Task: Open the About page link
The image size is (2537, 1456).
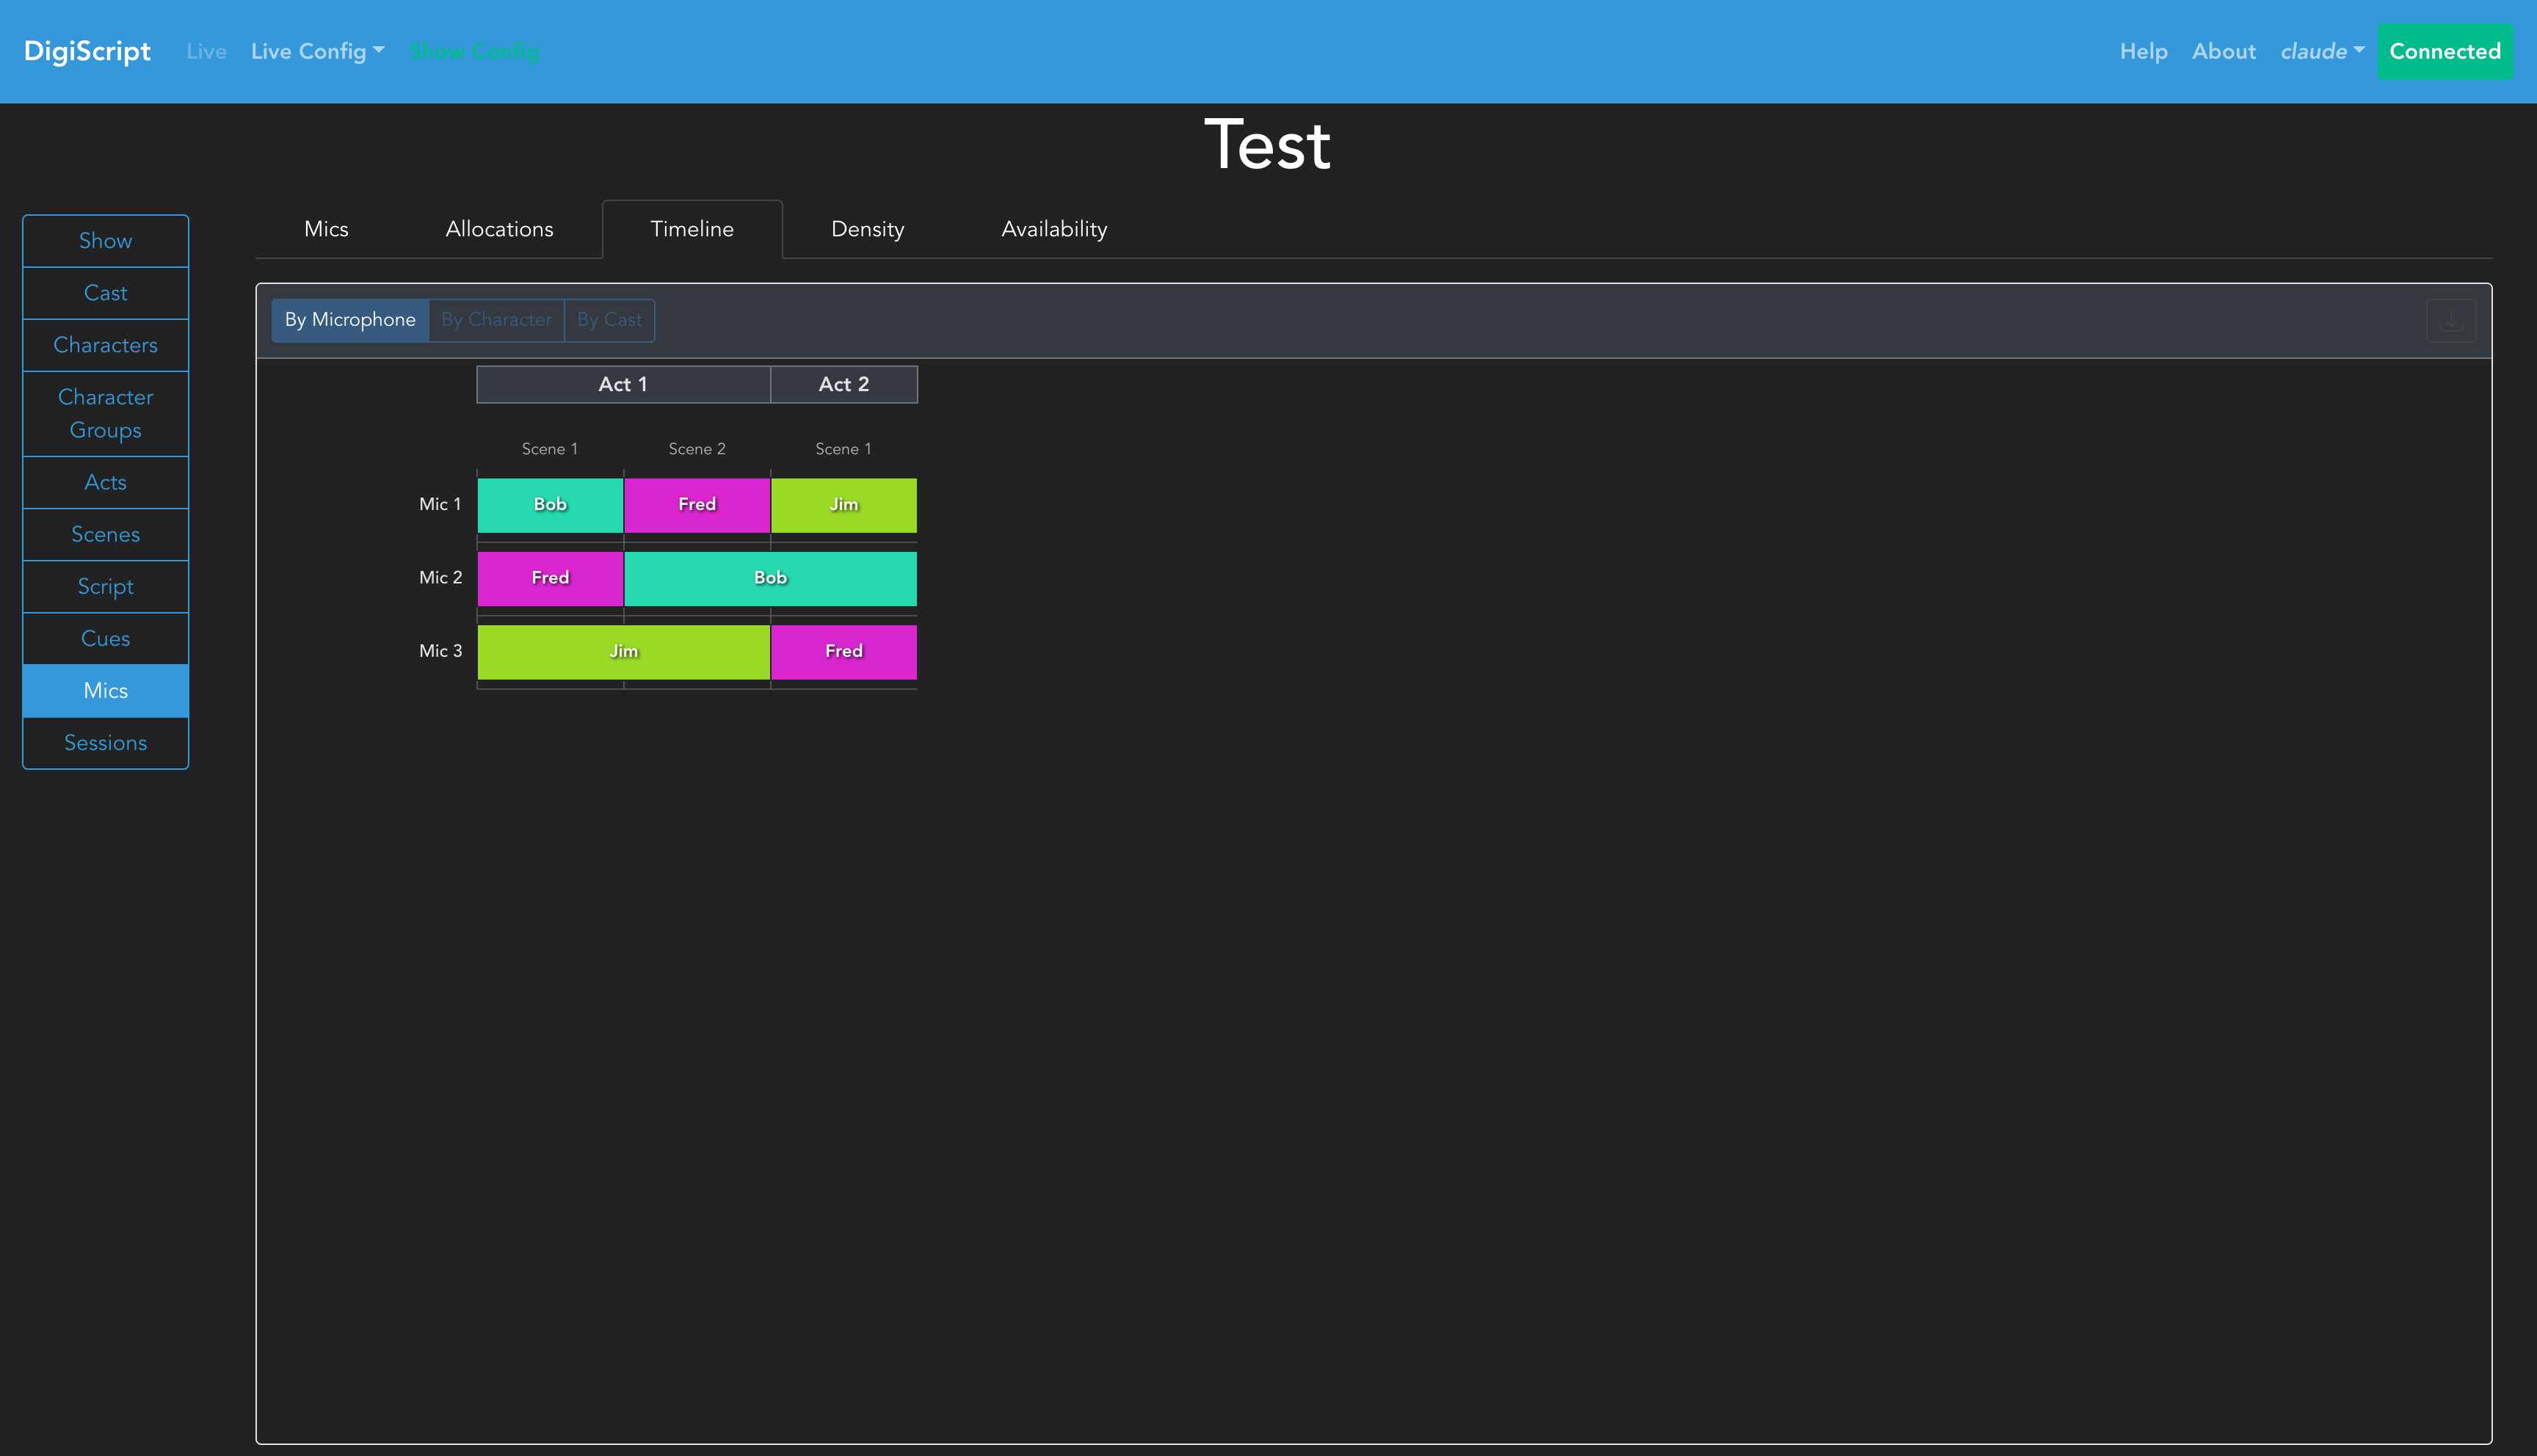Action: tap(2223, 52)
